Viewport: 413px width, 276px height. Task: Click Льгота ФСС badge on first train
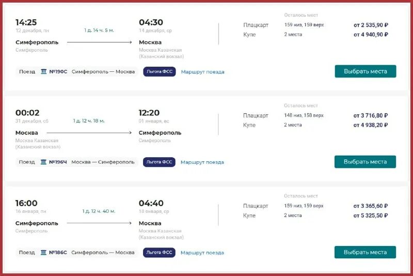click(x=159, y=72)
